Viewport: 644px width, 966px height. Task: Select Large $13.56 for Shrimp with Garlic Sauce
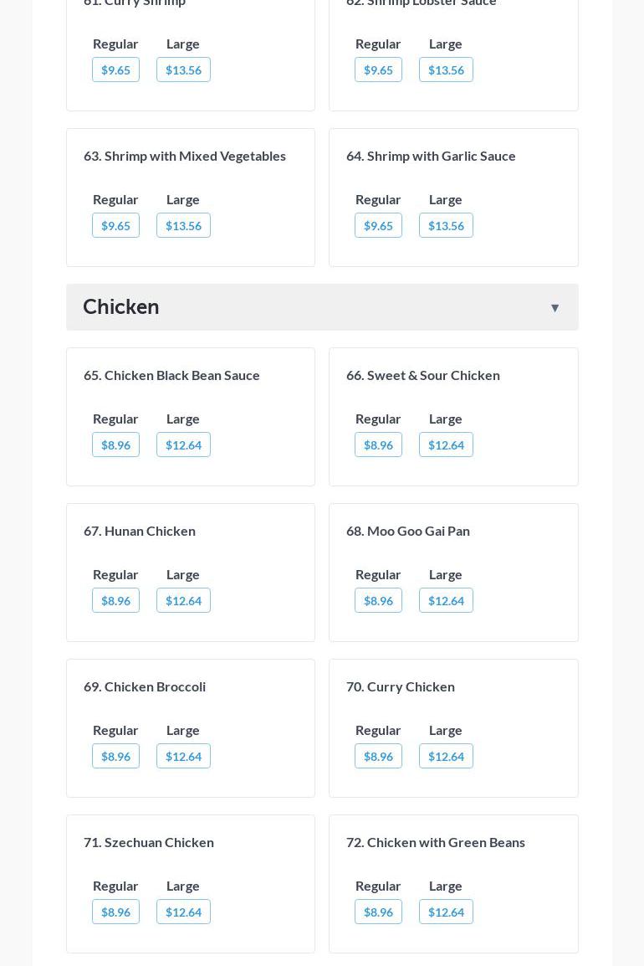(446, 226)
